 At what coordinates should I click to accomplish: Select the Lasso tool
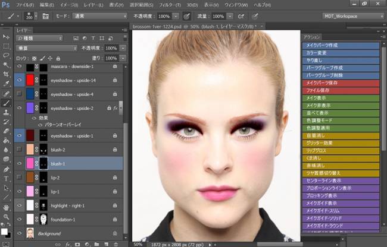tap(6, 55)
